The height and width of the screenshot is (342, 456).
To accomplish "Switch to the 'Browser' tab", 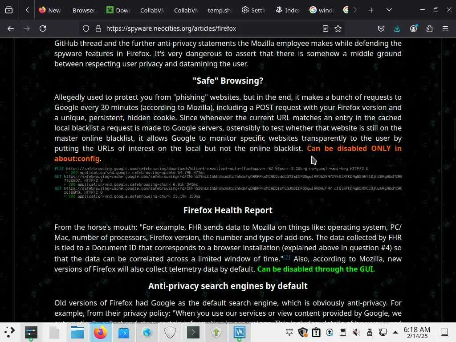I will [84, 10].
